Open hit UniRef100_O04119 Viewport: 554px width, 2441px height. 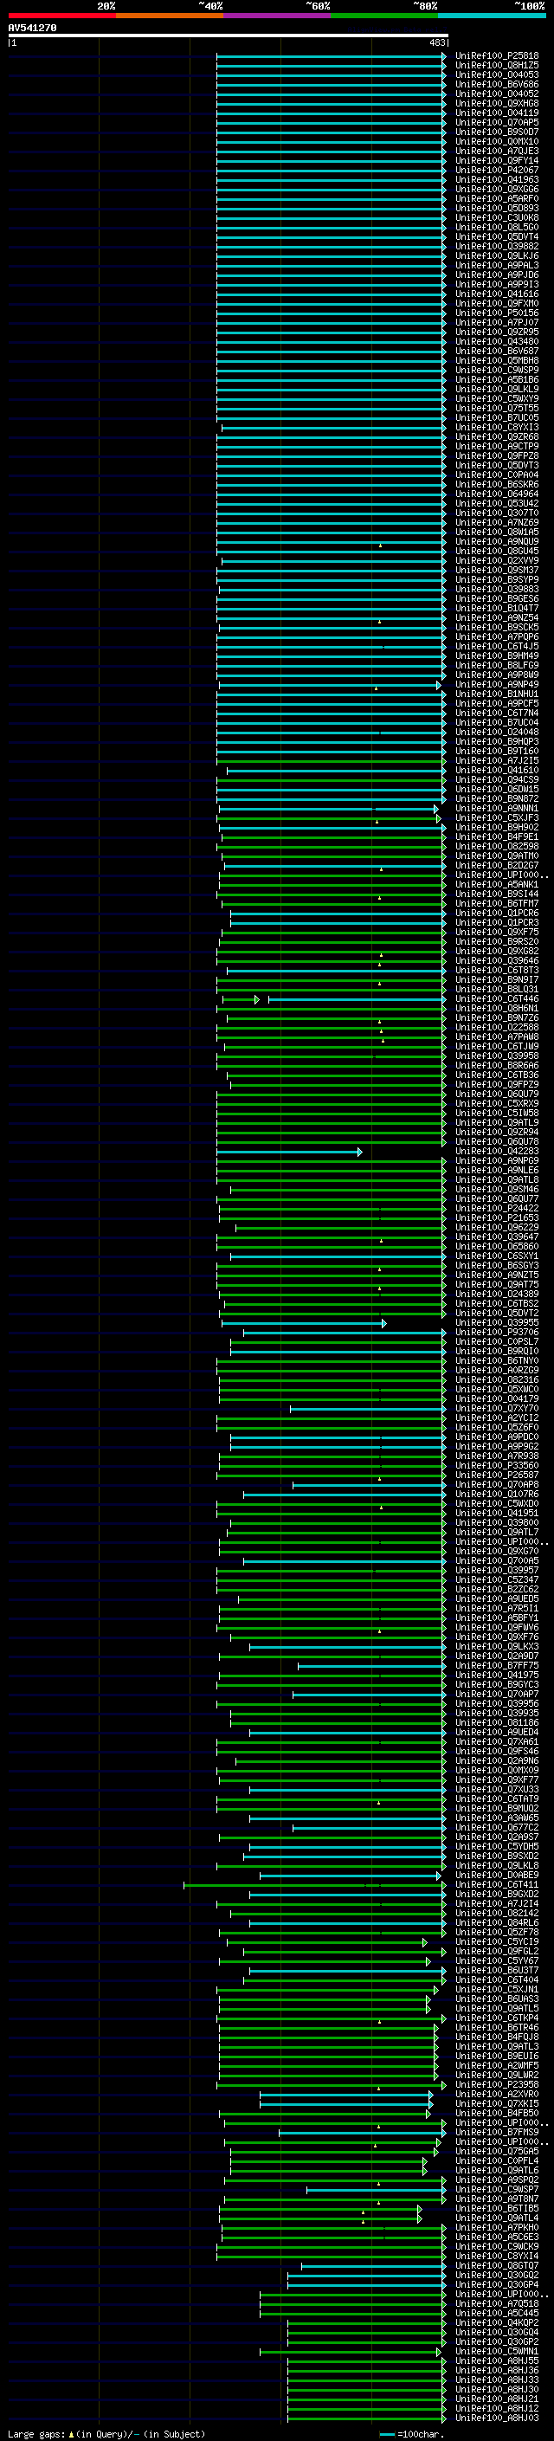497,113
